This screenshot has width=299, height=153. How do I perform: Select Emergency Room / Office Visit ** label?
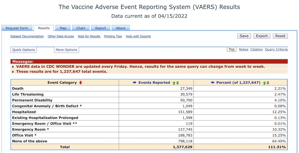click(x=45, y=124)
